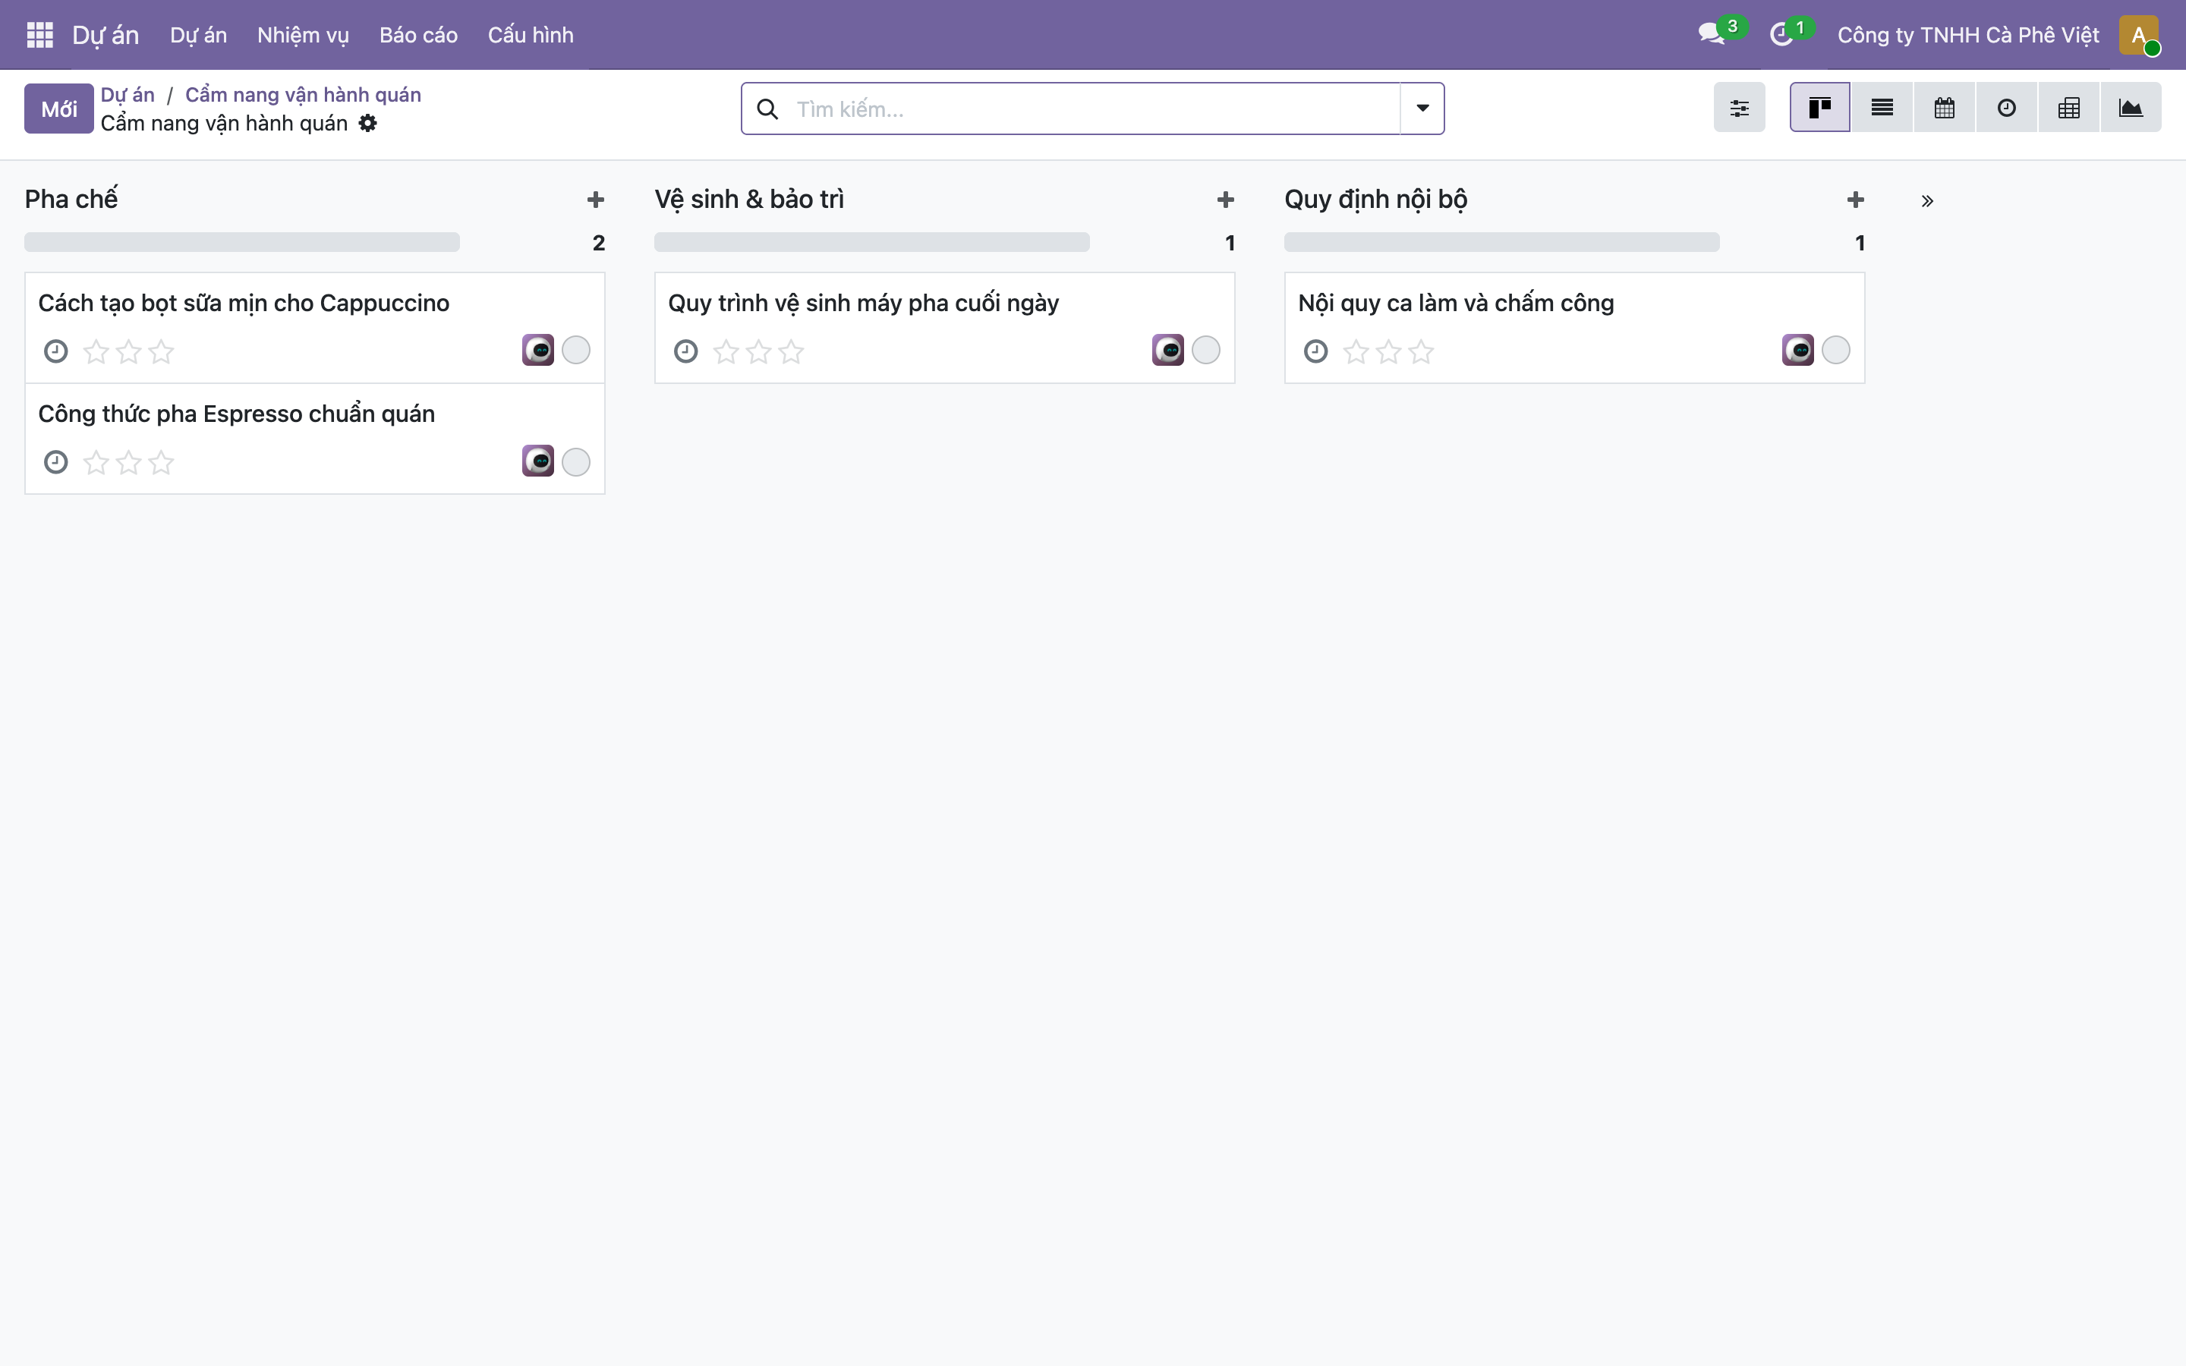2186x1366 pixels.
Task: Go to Cẩm nang vận hành quán breadcrumb
Action: 303,94
